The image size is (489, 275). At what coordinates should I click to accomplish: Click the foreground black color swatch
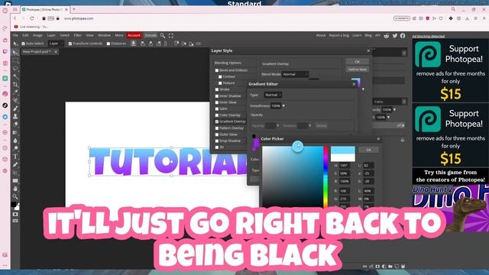pyautogui.click(x=14, y=205)
